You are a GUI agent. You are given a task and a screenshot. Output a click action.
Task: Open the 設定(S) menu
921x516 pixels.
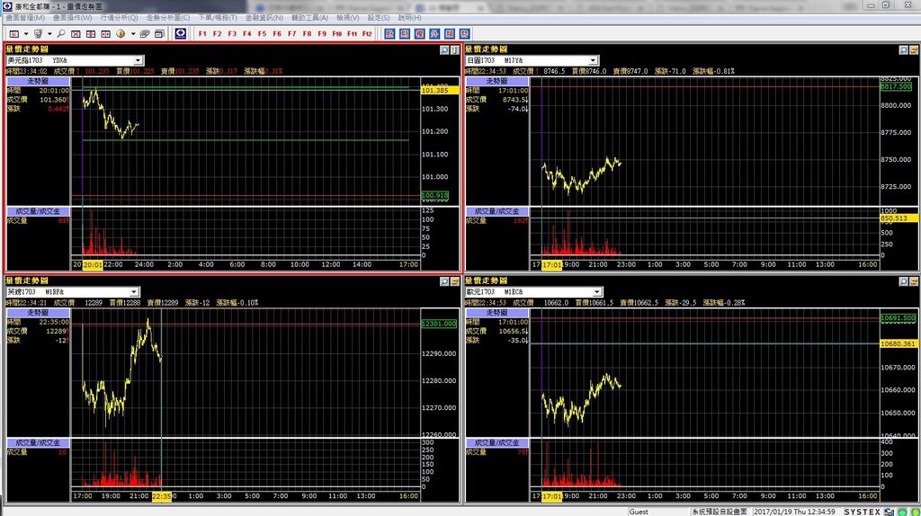(379, 18)
